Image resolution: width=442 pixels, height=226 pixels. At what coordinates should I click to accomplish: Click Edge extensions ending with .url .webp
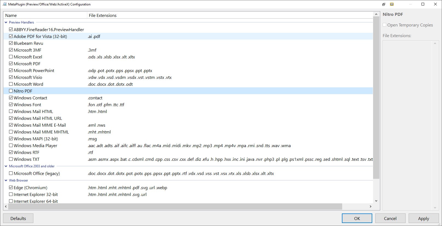coord(127,188)
